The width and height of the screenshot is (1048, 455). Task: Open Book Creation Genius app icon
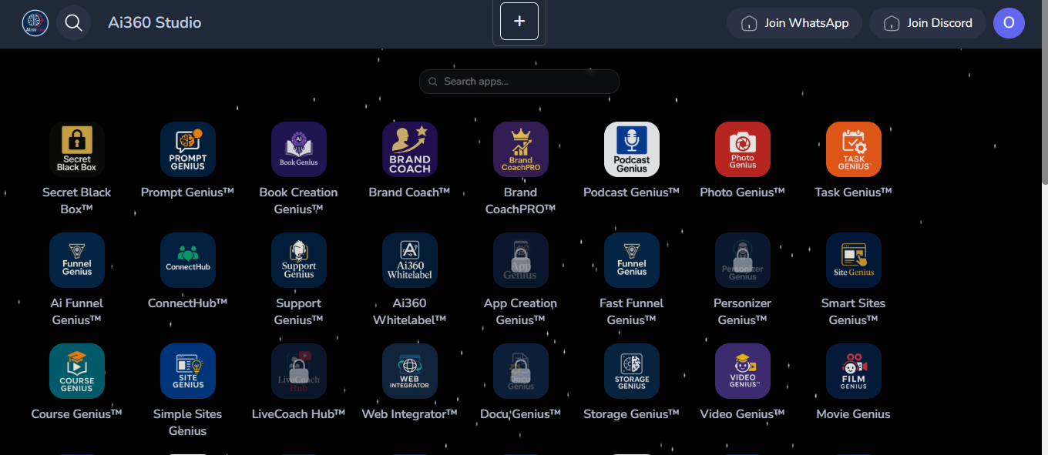point(299,149)
